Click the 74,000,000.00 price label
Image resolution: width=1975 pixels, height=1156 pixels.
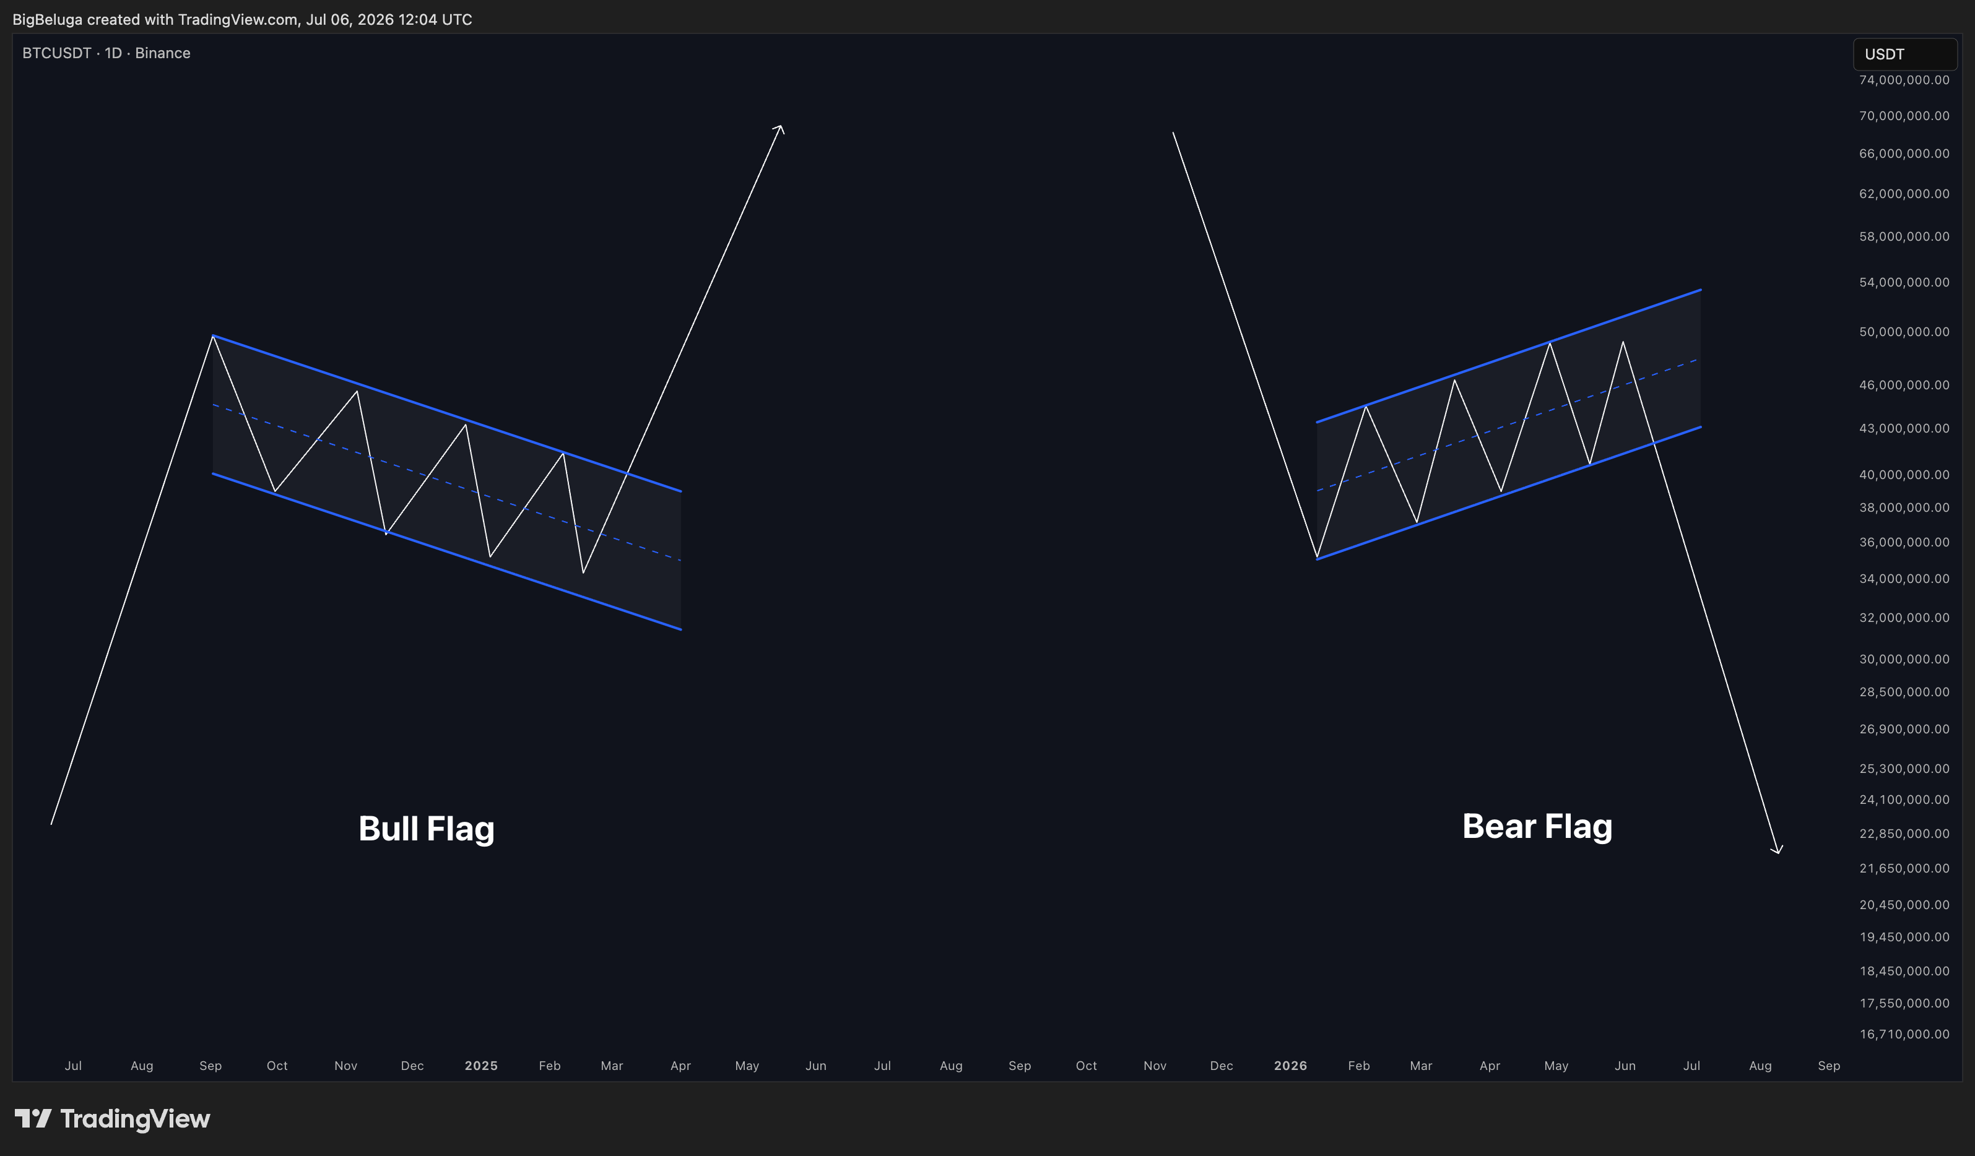click(1904, 80)
